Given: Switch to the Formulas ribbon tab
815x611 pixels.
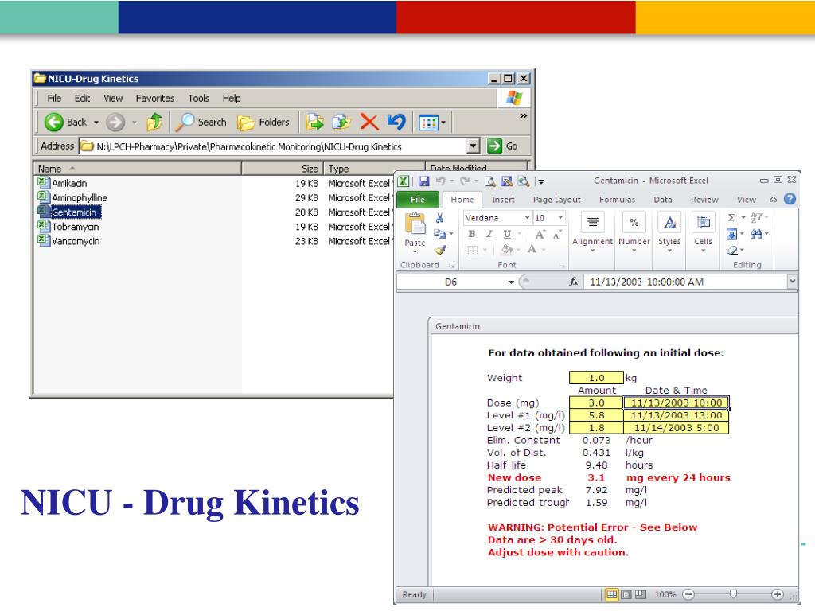Looking at the screenshot, I should 617,200.
